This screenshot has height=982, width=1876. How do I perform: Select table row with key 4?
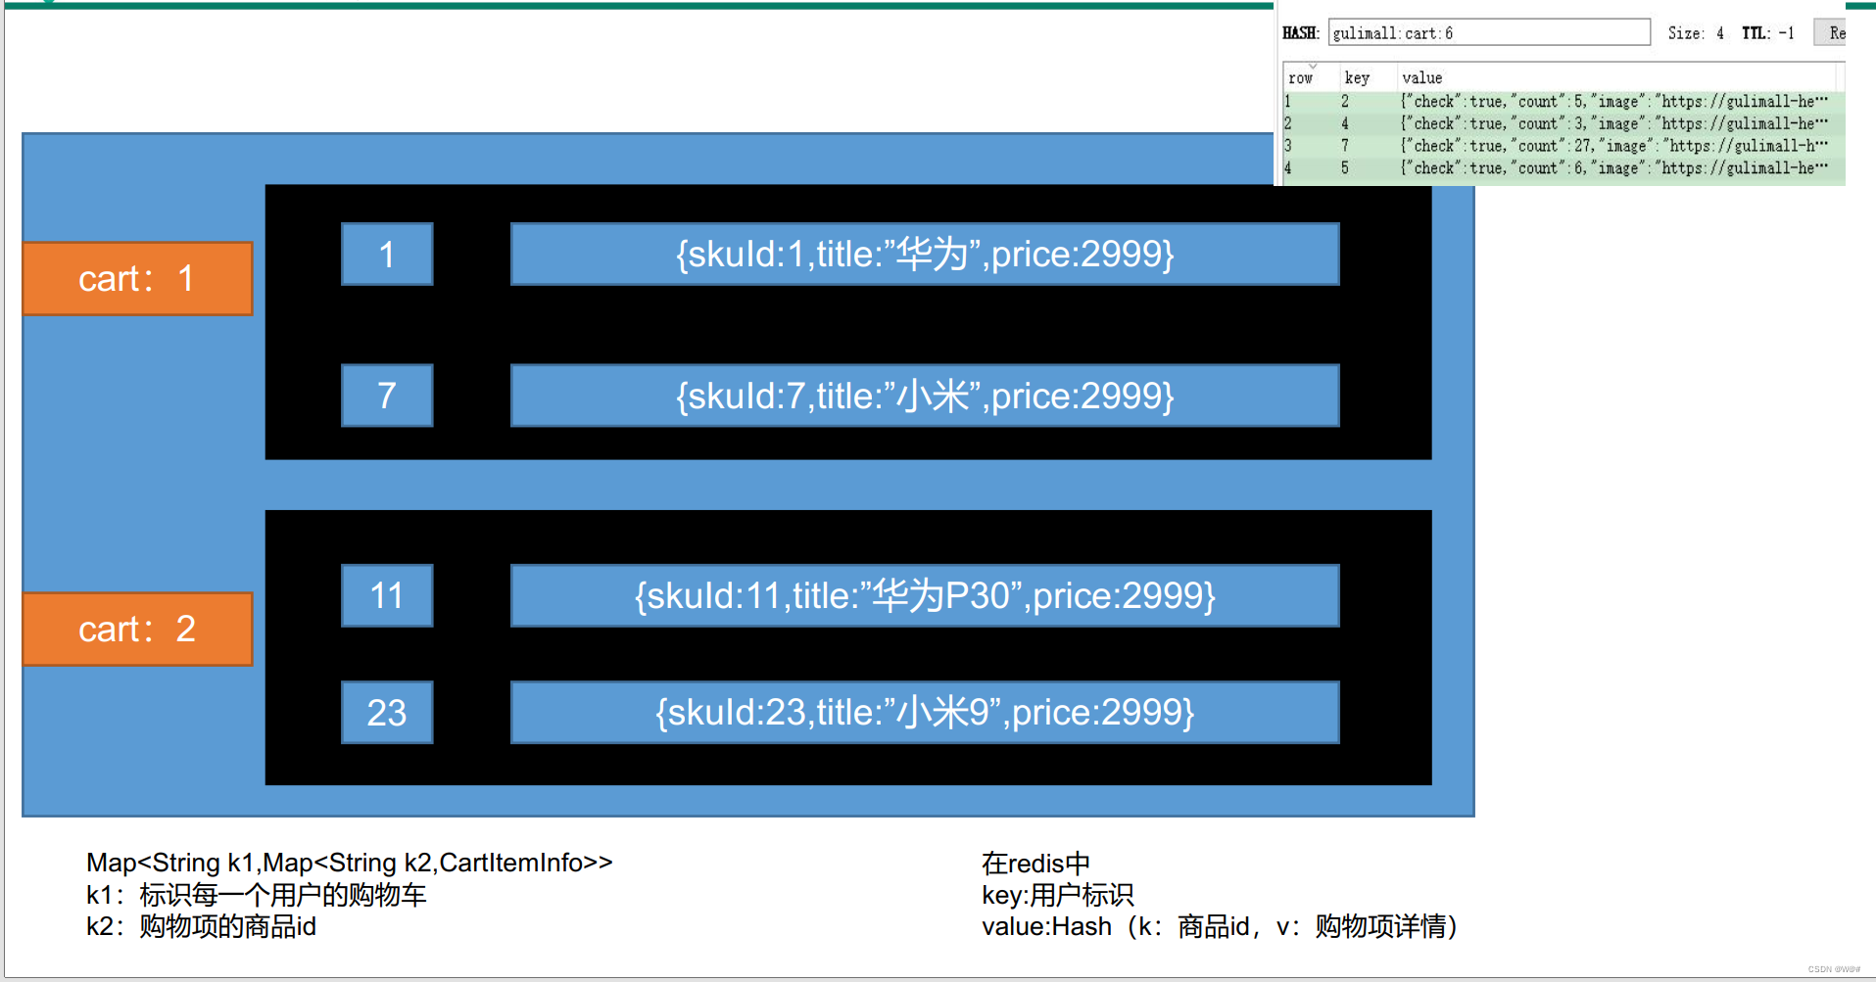point(1563,123)
